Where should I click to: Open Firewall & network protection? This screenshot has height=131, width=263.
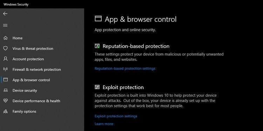point(37,70)
